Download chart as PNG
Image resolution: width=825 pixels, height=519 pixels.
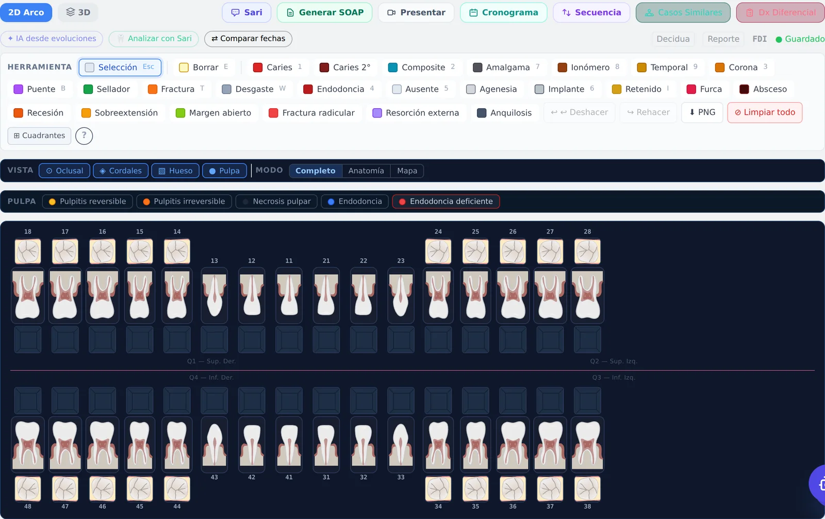(x=702, y=112)
